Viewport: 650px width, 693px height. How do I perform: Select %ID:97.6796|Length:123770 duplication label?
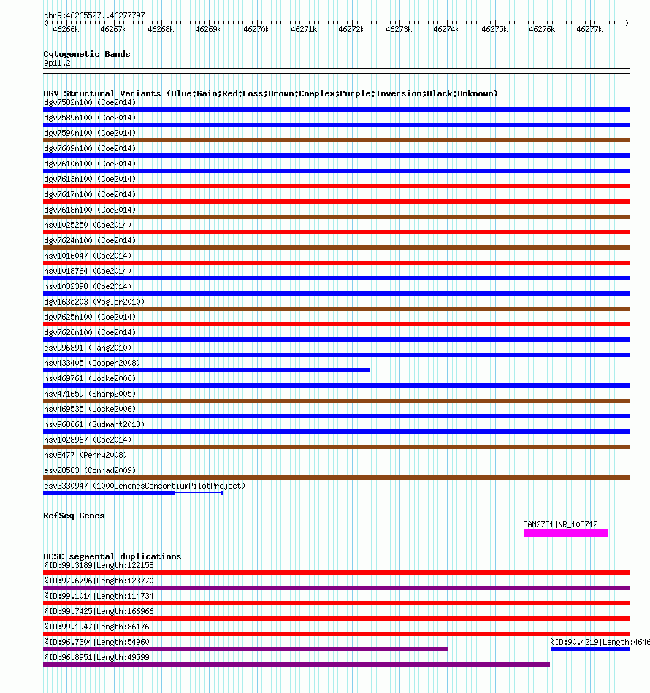(x=99, y=581)
